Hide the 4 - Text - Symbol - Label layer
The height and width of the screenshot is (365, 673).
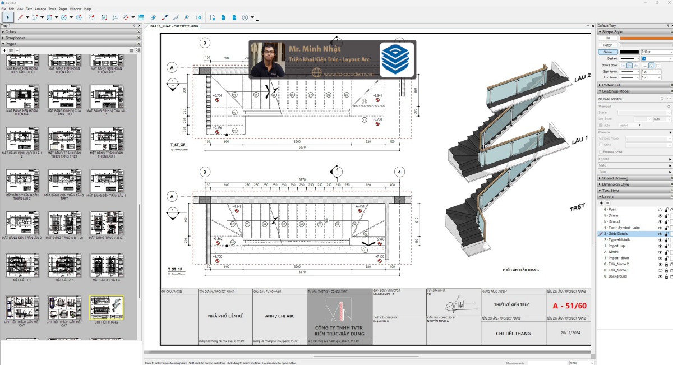point(660,228)
